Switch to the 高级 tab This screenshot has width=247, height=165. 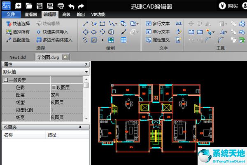coord(66,14)
